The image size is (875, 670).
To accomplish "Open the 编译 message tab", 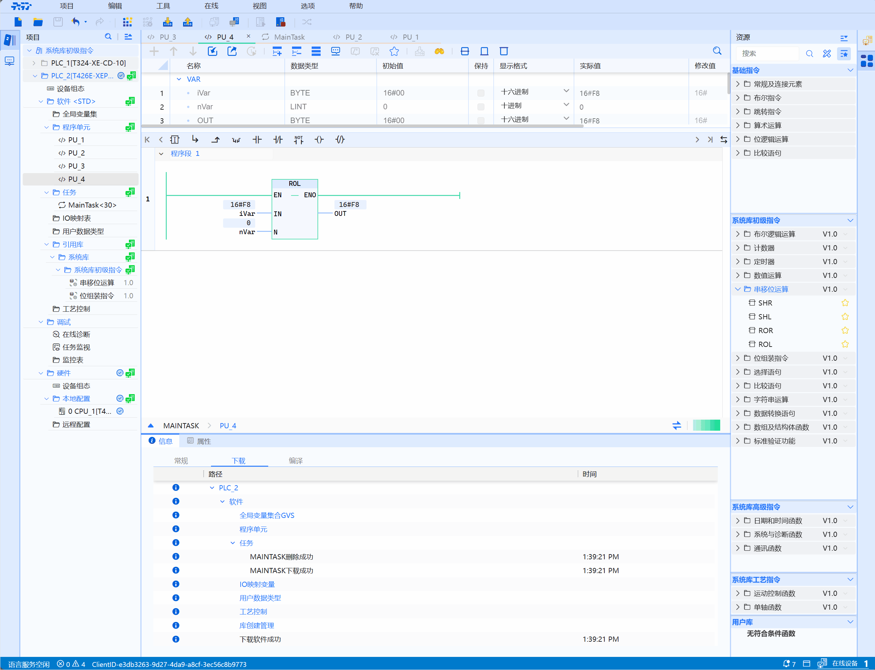I will click(x=295, y=461).
